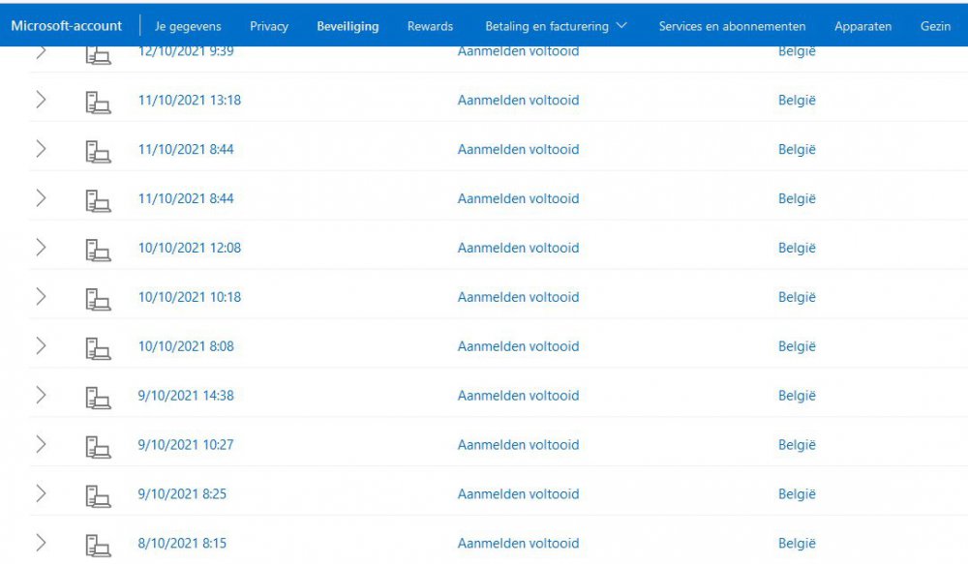Click device icon for 9/10/2021 8:25 entry
Viewport: 968px width, 564px height.
pyautogui.click(x=97, y=494)
